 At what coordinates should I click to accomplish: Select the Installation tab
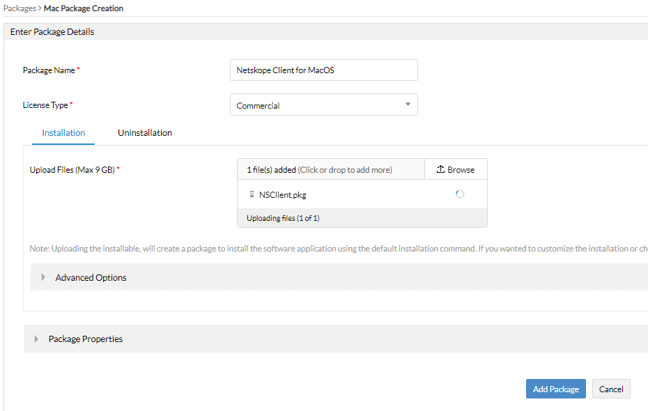tap(63, 132)
